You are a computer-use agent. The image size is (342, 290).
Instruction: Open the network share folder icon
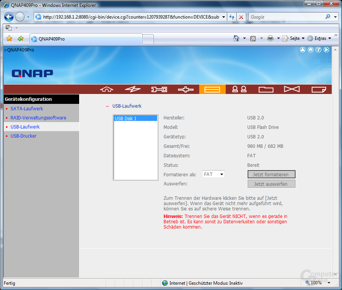[266, 89]
